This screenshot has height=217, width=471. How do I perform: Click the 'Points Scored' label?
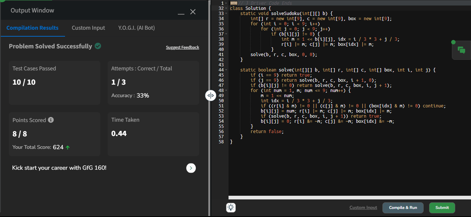[x=29, y=120]
